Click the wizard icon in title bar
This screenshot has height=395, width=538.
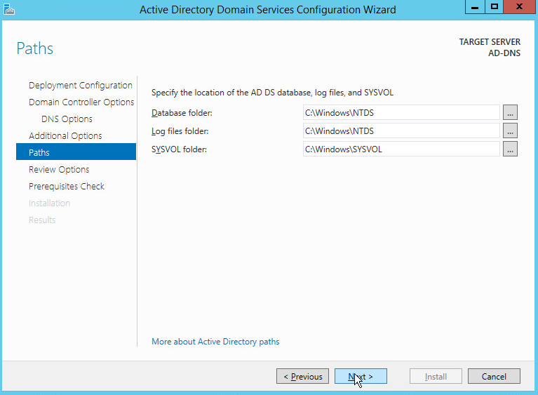pos(9,9)
